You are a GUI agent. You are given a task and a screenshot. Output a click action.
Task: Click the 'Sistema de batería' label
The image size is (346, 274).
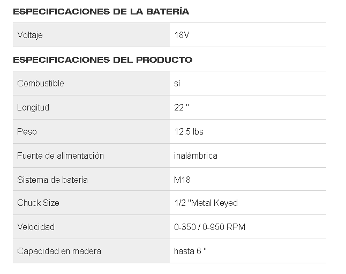click(x=52, y=180)
